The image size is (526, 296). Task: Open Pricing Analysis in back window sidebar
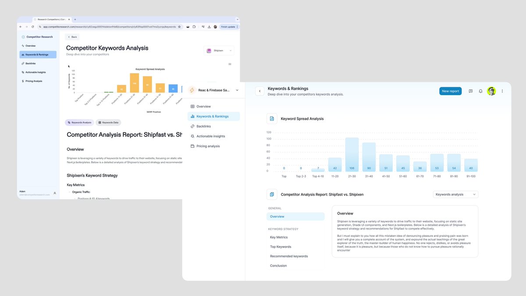point(38,81)
